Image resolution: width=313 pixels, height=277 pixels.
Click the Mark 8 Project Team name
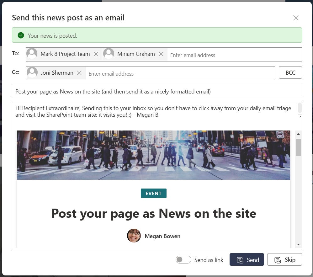click(x=65, y=54)
